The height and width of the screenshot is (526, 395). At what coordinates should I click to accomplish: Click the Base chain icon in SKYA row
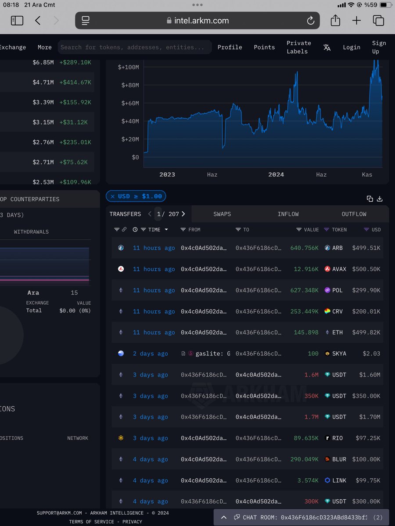[121, 353]
